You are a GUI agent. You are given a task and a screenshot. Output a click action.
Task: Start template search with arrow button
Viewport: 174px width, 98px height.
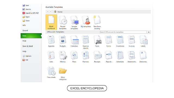[149, 32]
